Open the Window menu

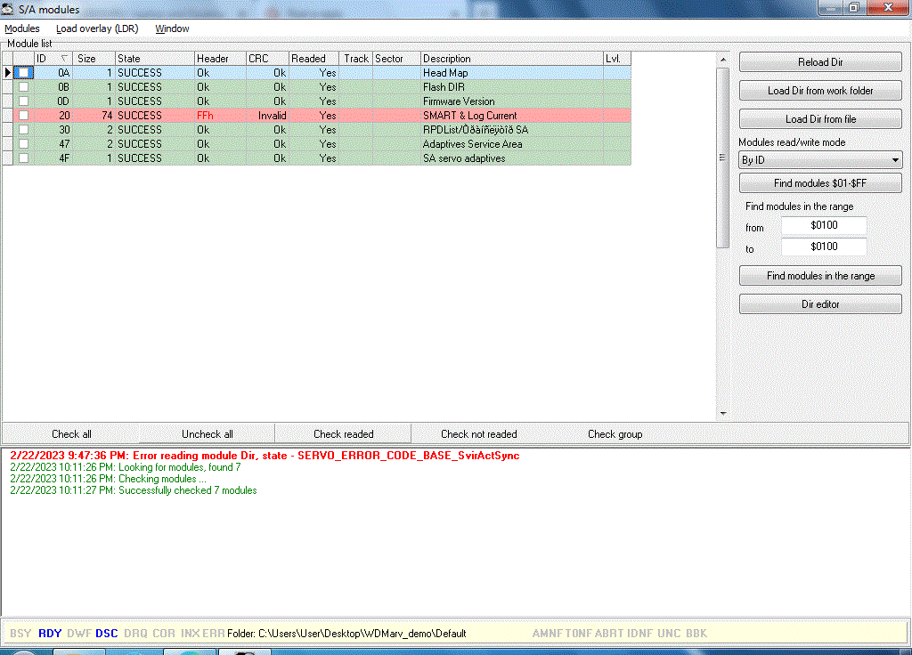pyautogui.click(x=172, y=28)
